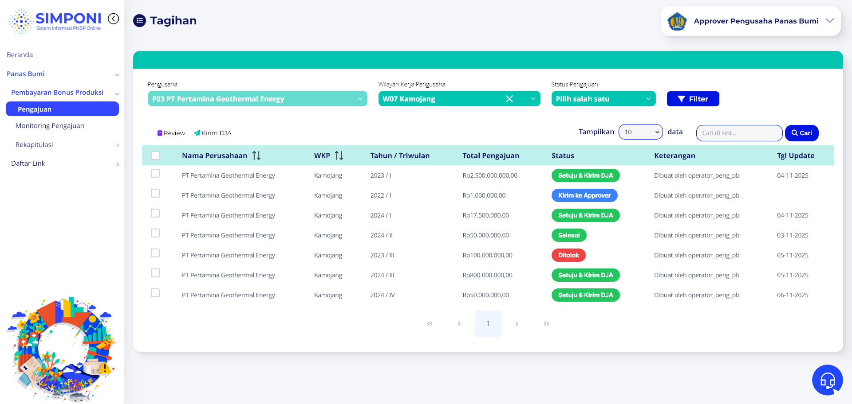The image size is (852, 404).
Task: Click the Keterangan column header
Action: tap(674, 155)
